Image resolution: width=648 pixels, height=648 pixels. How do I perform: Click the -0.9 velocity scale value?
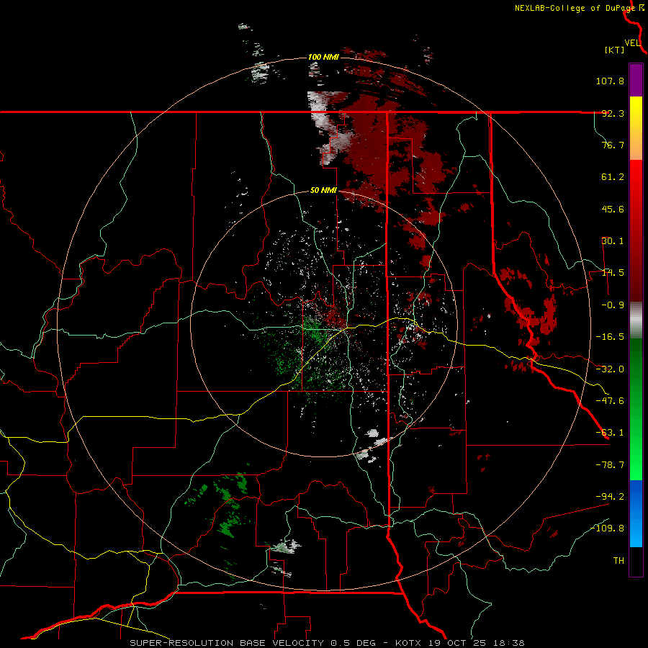pyautogui.click(x=613, y=305)
